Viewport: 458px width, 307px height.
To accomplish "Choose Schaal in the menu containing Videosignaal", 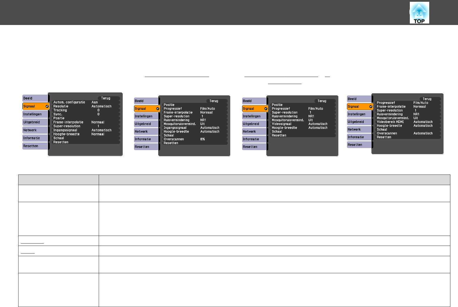I will click(x=303, y=132).
